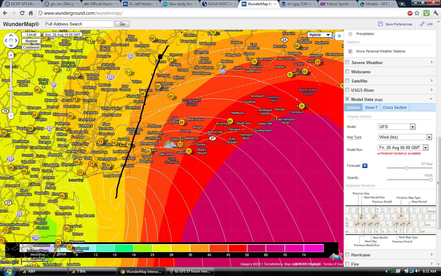The width and height of the screenshot is (441, 276).
Task: Open new browser tab with plus button
Action: coord(402,4)
